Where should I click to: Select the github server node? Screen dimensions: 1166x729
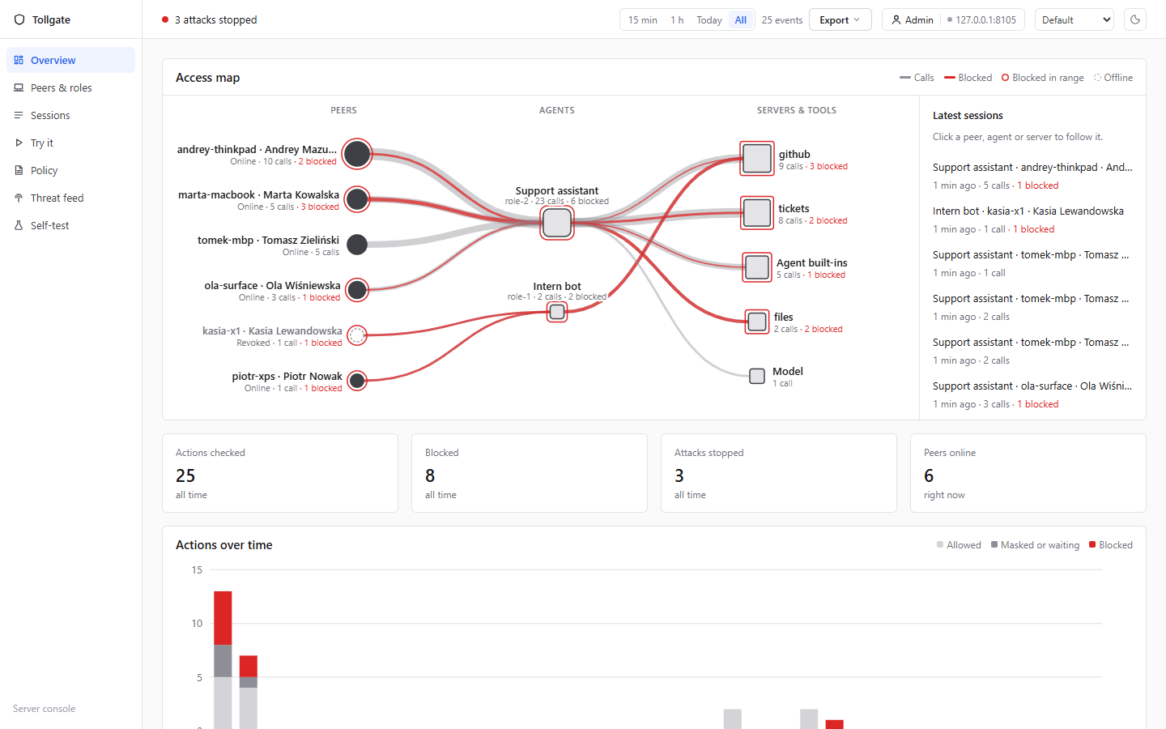click(757, 159)
